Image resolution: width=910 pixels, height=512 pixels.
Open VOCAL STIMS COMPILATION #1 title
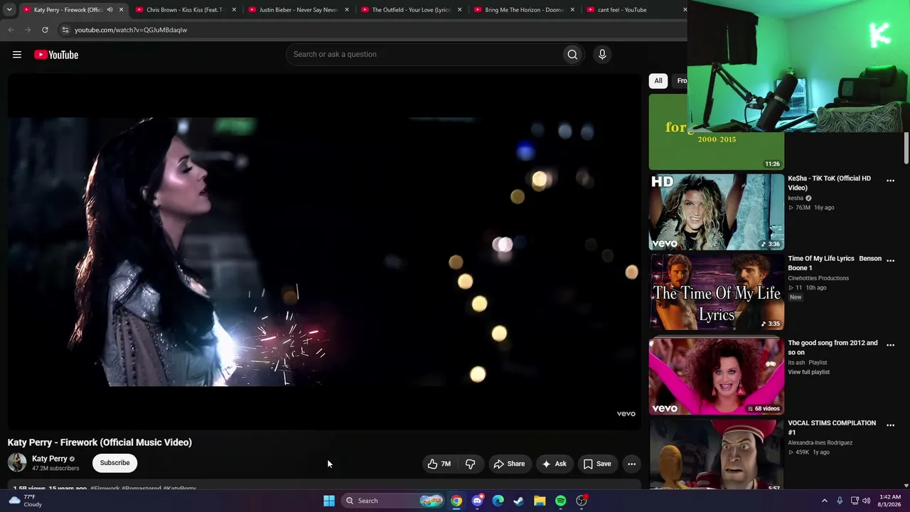pos(832,427)
